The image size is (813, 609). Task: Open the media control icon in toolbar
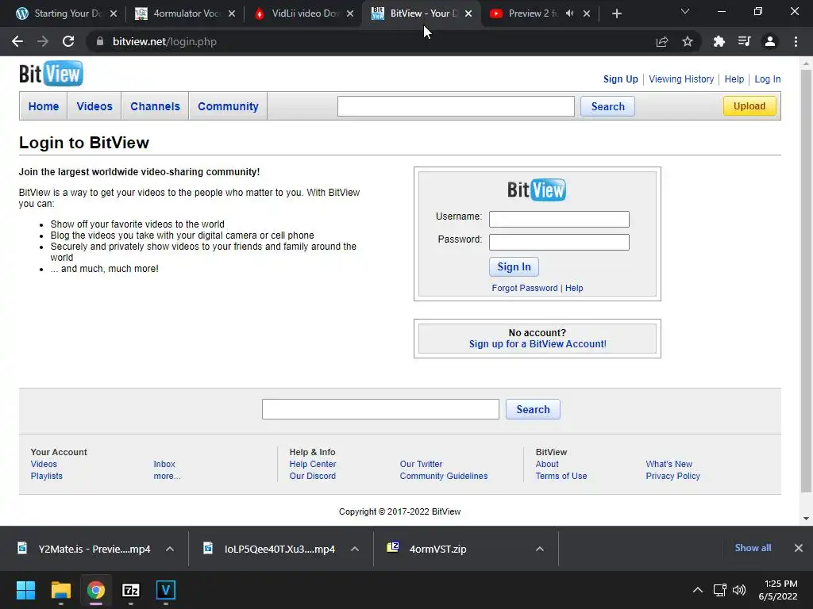click(745, 41)
